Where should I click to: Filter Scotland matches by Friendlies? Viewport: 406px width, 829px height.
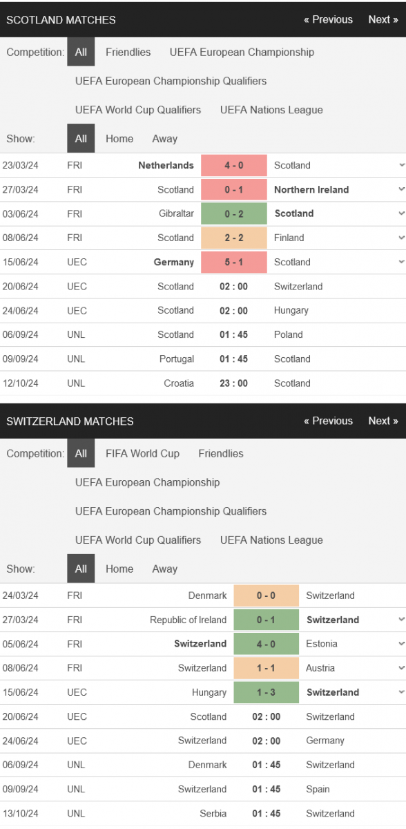pos(128,52)
